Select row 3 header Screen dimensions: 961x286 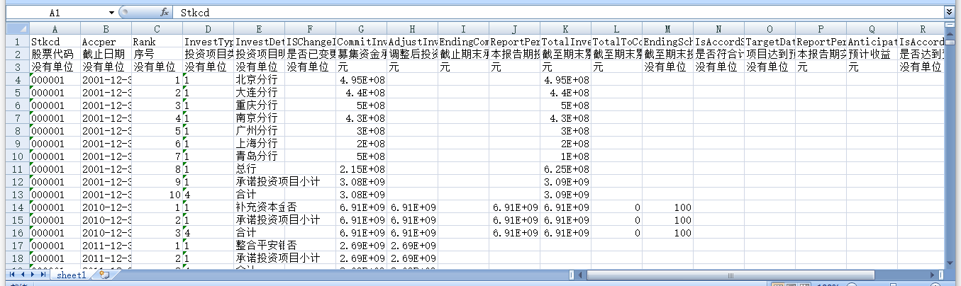click(x=18, y=67)
